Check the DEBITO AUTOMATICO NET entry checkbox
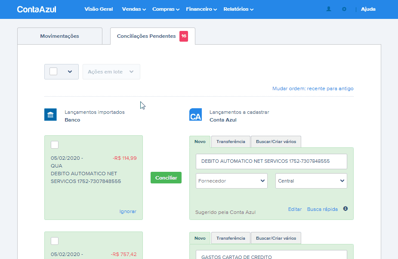Viewport: 398px width, 259px height. click(55, 145)
